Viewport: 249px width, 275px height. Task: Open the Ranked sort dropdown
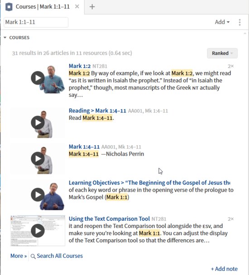[x=222, y=53]
